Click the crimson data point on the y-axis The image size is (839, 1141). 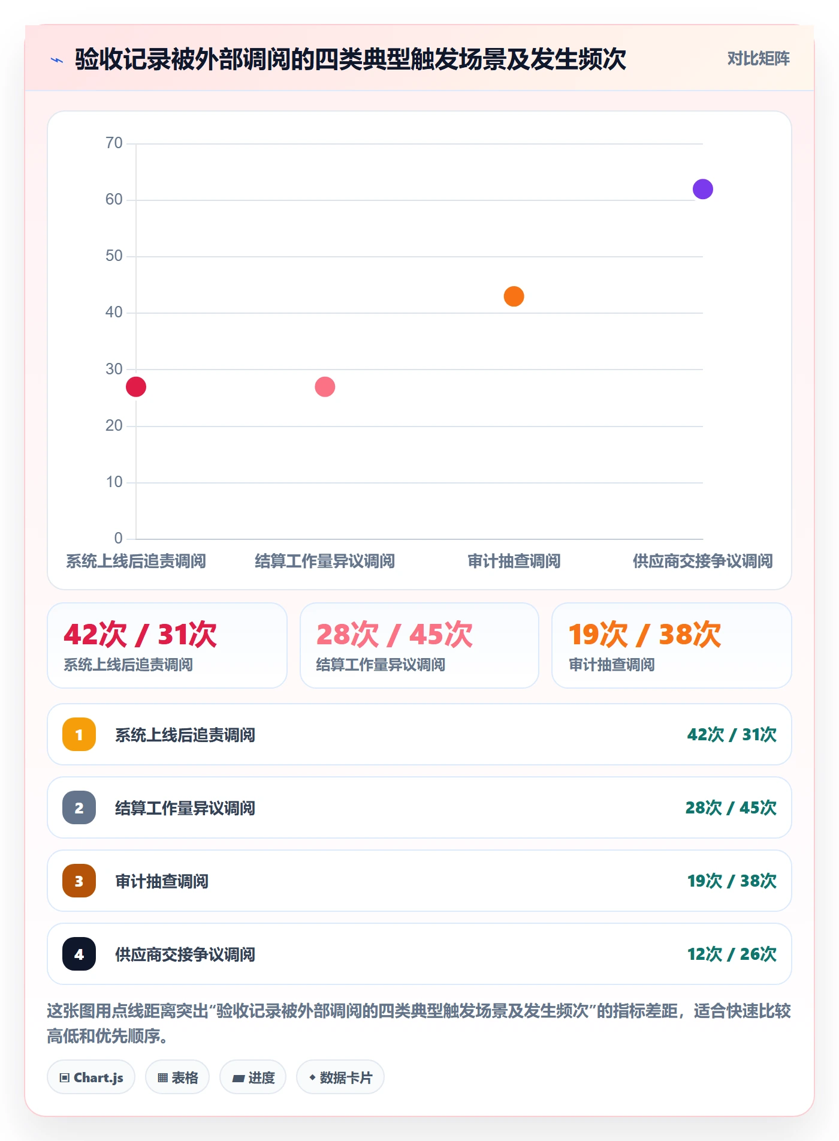[x=136, y=387]
